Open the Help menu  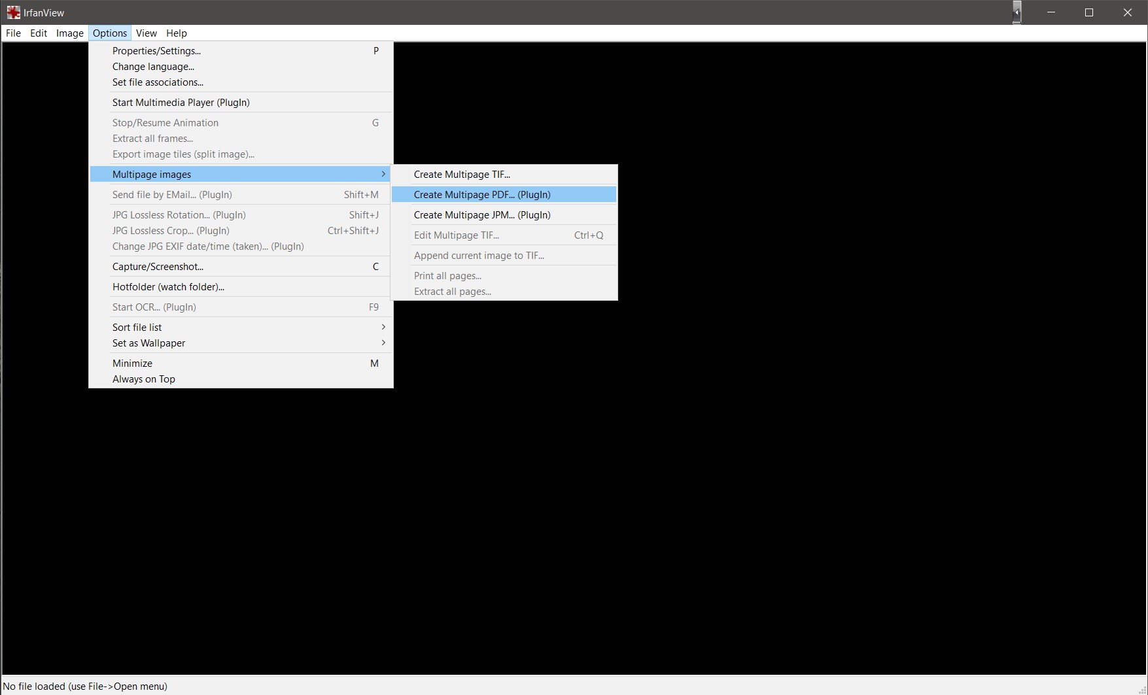(177, 33)
